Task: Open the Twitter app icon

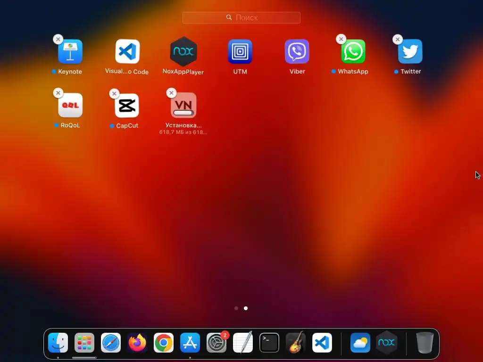Action: click(410, 51)
